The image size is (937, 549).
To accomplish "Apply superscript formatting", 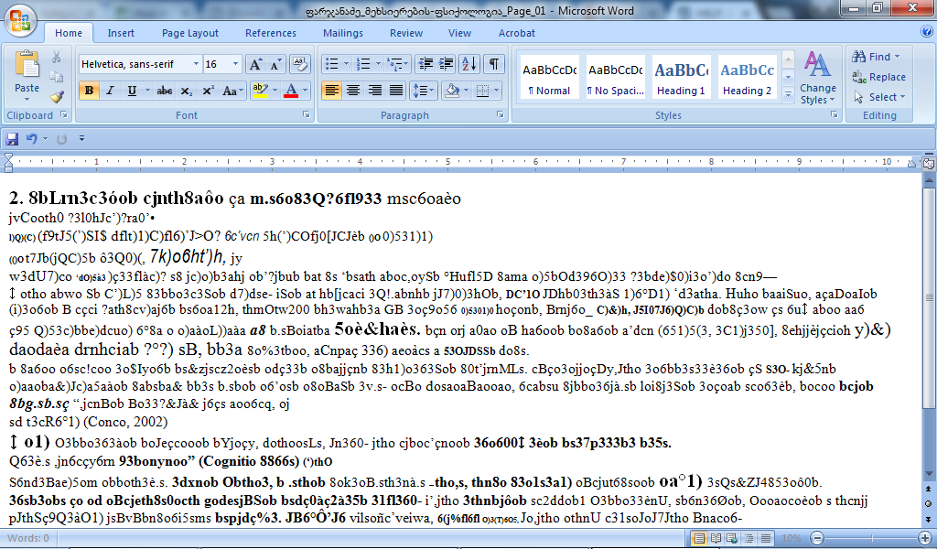I will coord(208,91).
